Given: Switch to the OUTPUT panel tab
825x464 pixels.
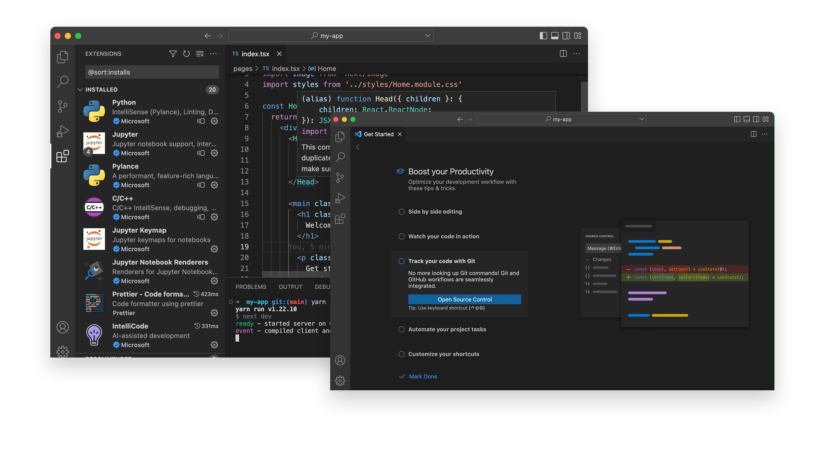Looking at the screenshot, I should click(290, 287).
